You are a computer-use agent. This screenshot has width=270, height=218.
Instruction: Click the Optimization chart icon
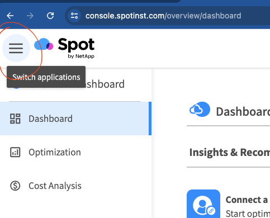(15, 152)
